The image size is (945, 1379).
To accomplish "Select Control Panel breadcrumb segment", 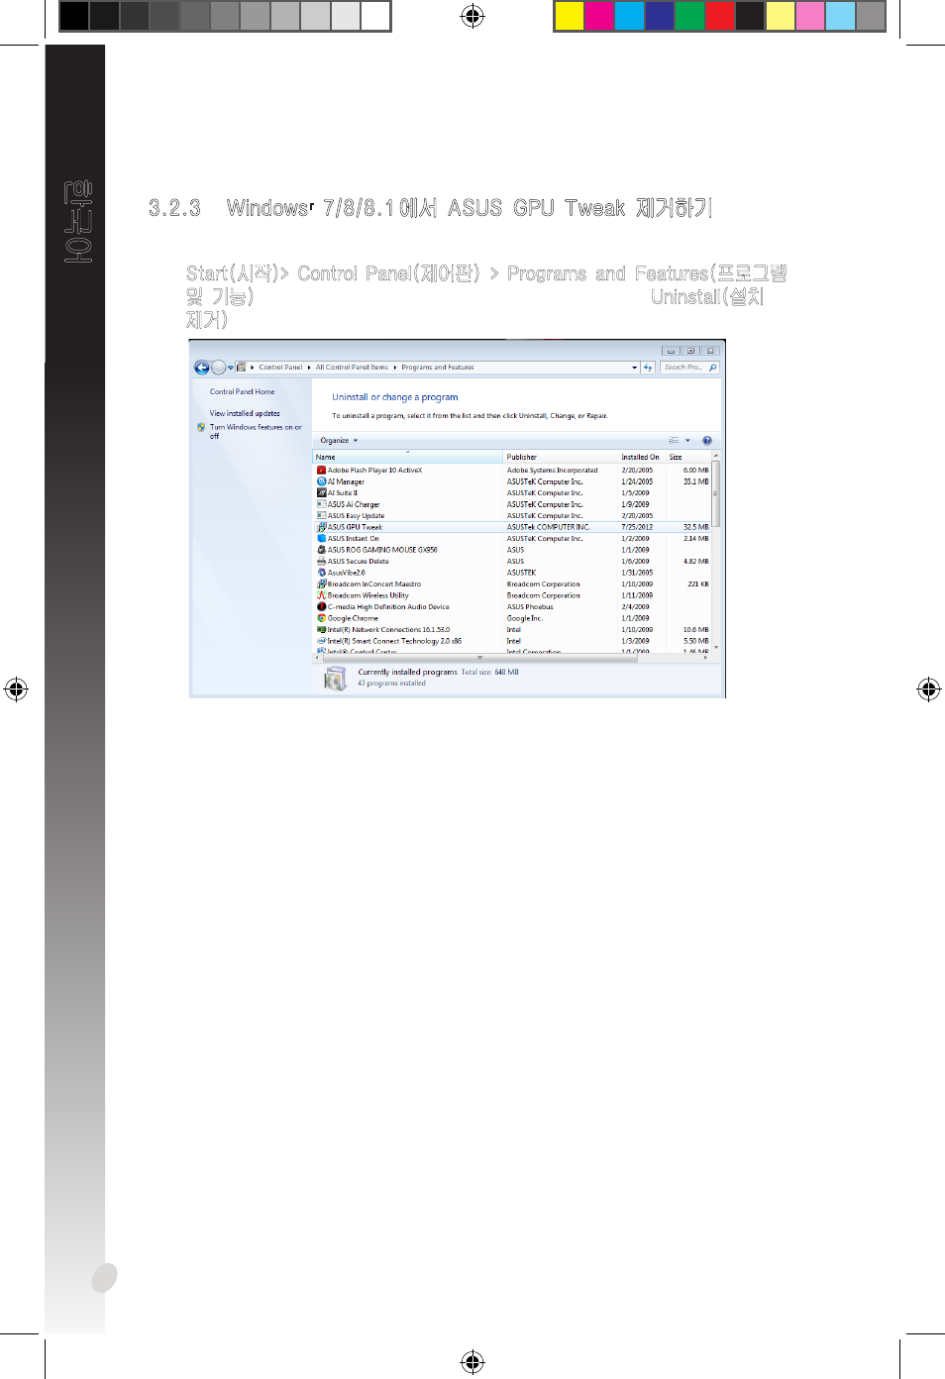I will pyautogui.click(x=280, y=368).
